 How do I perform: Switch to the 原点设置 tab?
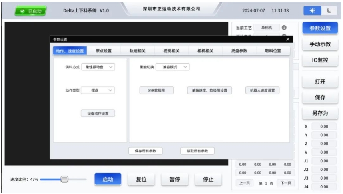point(104,51)
